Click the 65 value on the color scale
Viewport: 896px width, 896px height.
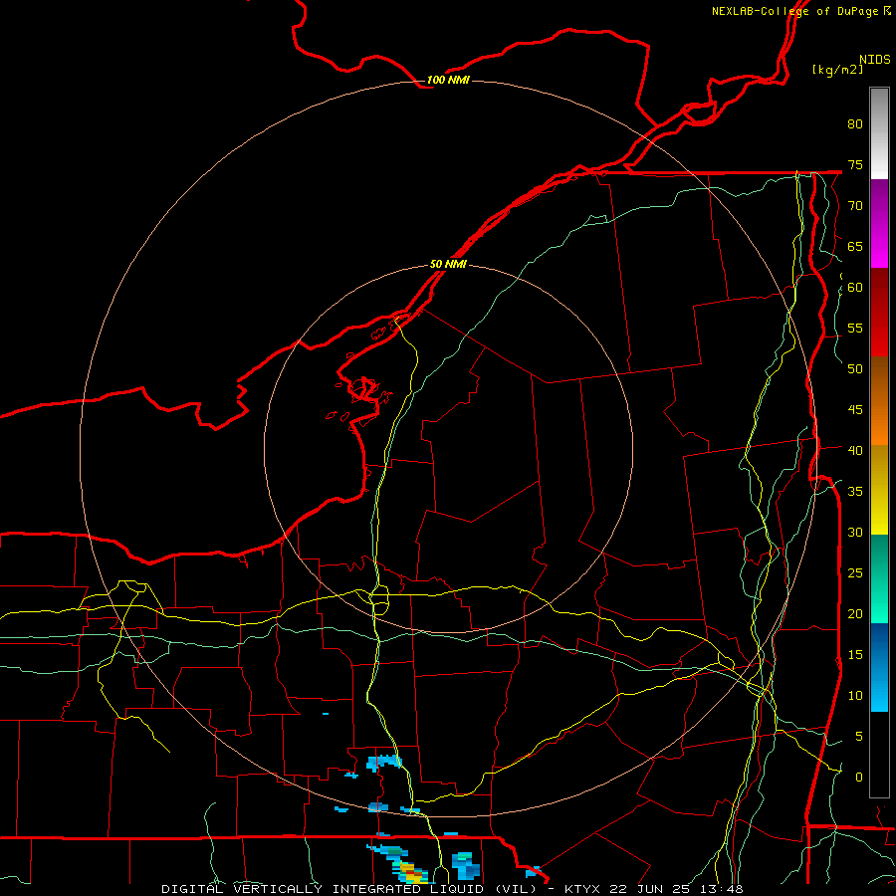pyautogui.click(x=855, y=247)
